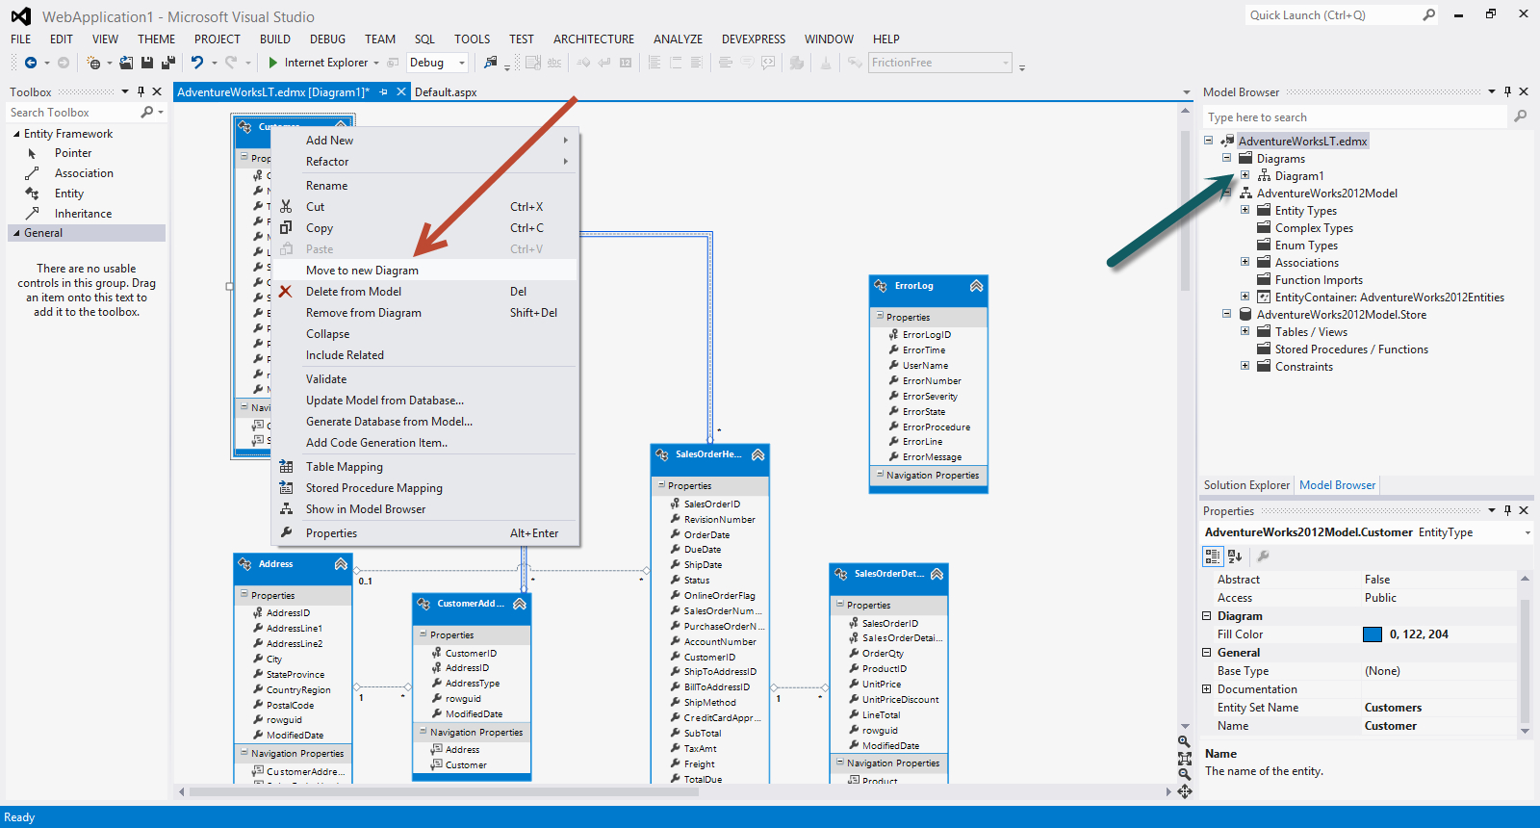Screen dimensions: 1540x828
Task: Expand Documentation in Properties grid
Action: 1207,689
